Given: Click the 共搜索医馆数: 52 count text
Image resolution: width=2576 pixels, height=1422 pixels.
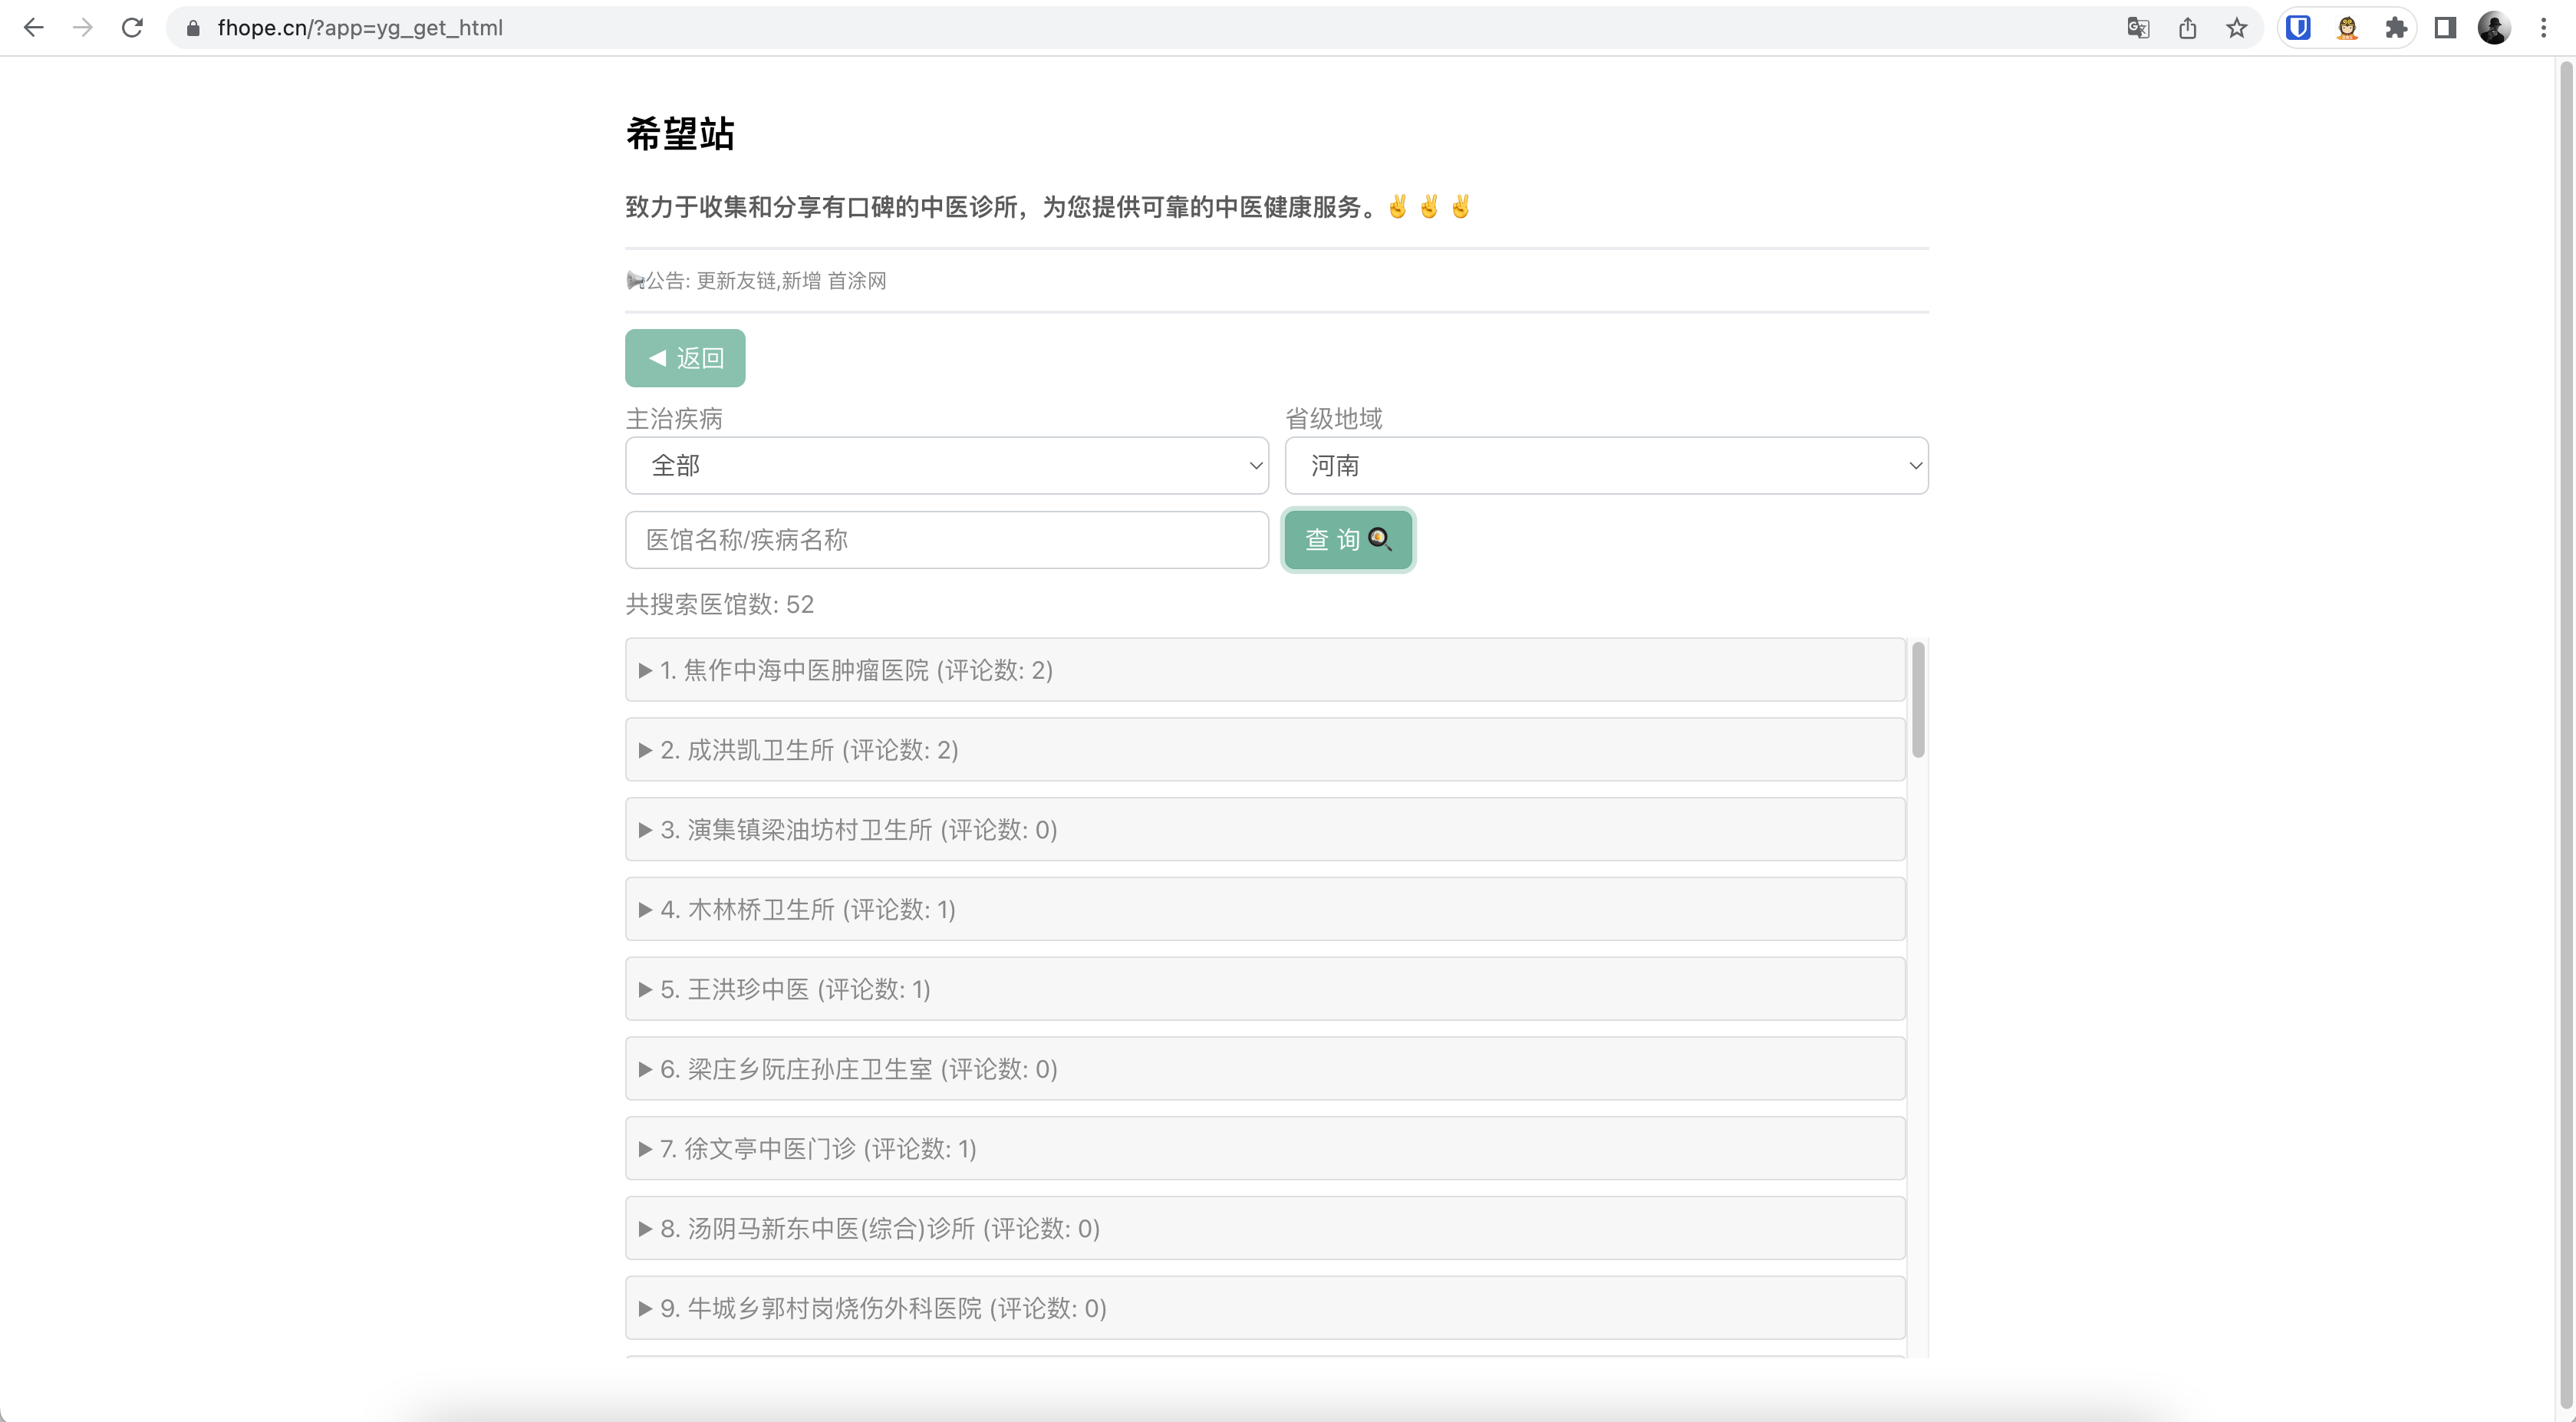Looking at the screenshot, I should click(720, 604).
